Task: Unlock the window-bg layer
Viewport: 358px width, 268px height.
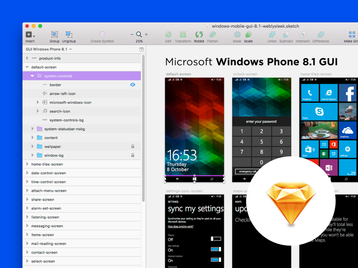Action: coord(132,155)
